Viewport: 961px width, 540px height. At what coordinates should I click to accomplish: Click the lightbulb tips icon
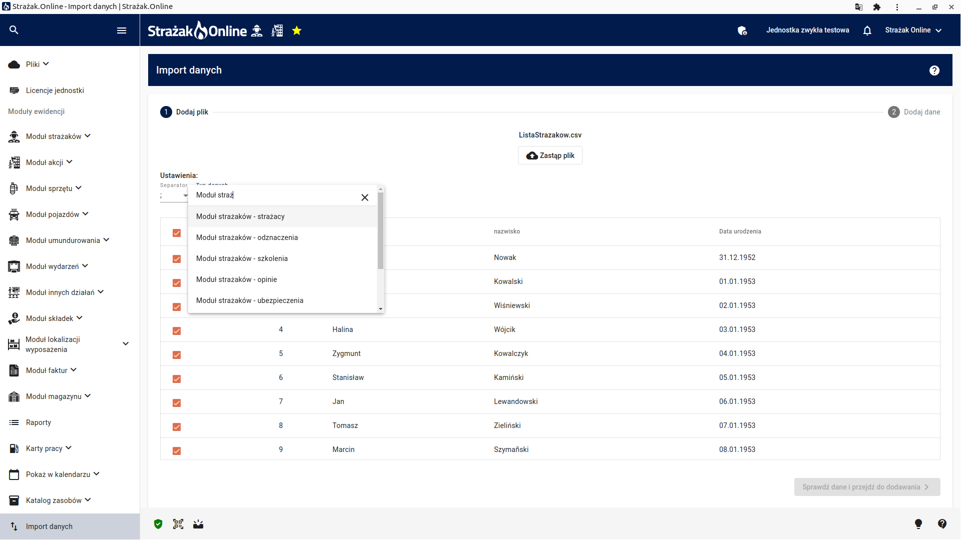[x=918, y=524]
